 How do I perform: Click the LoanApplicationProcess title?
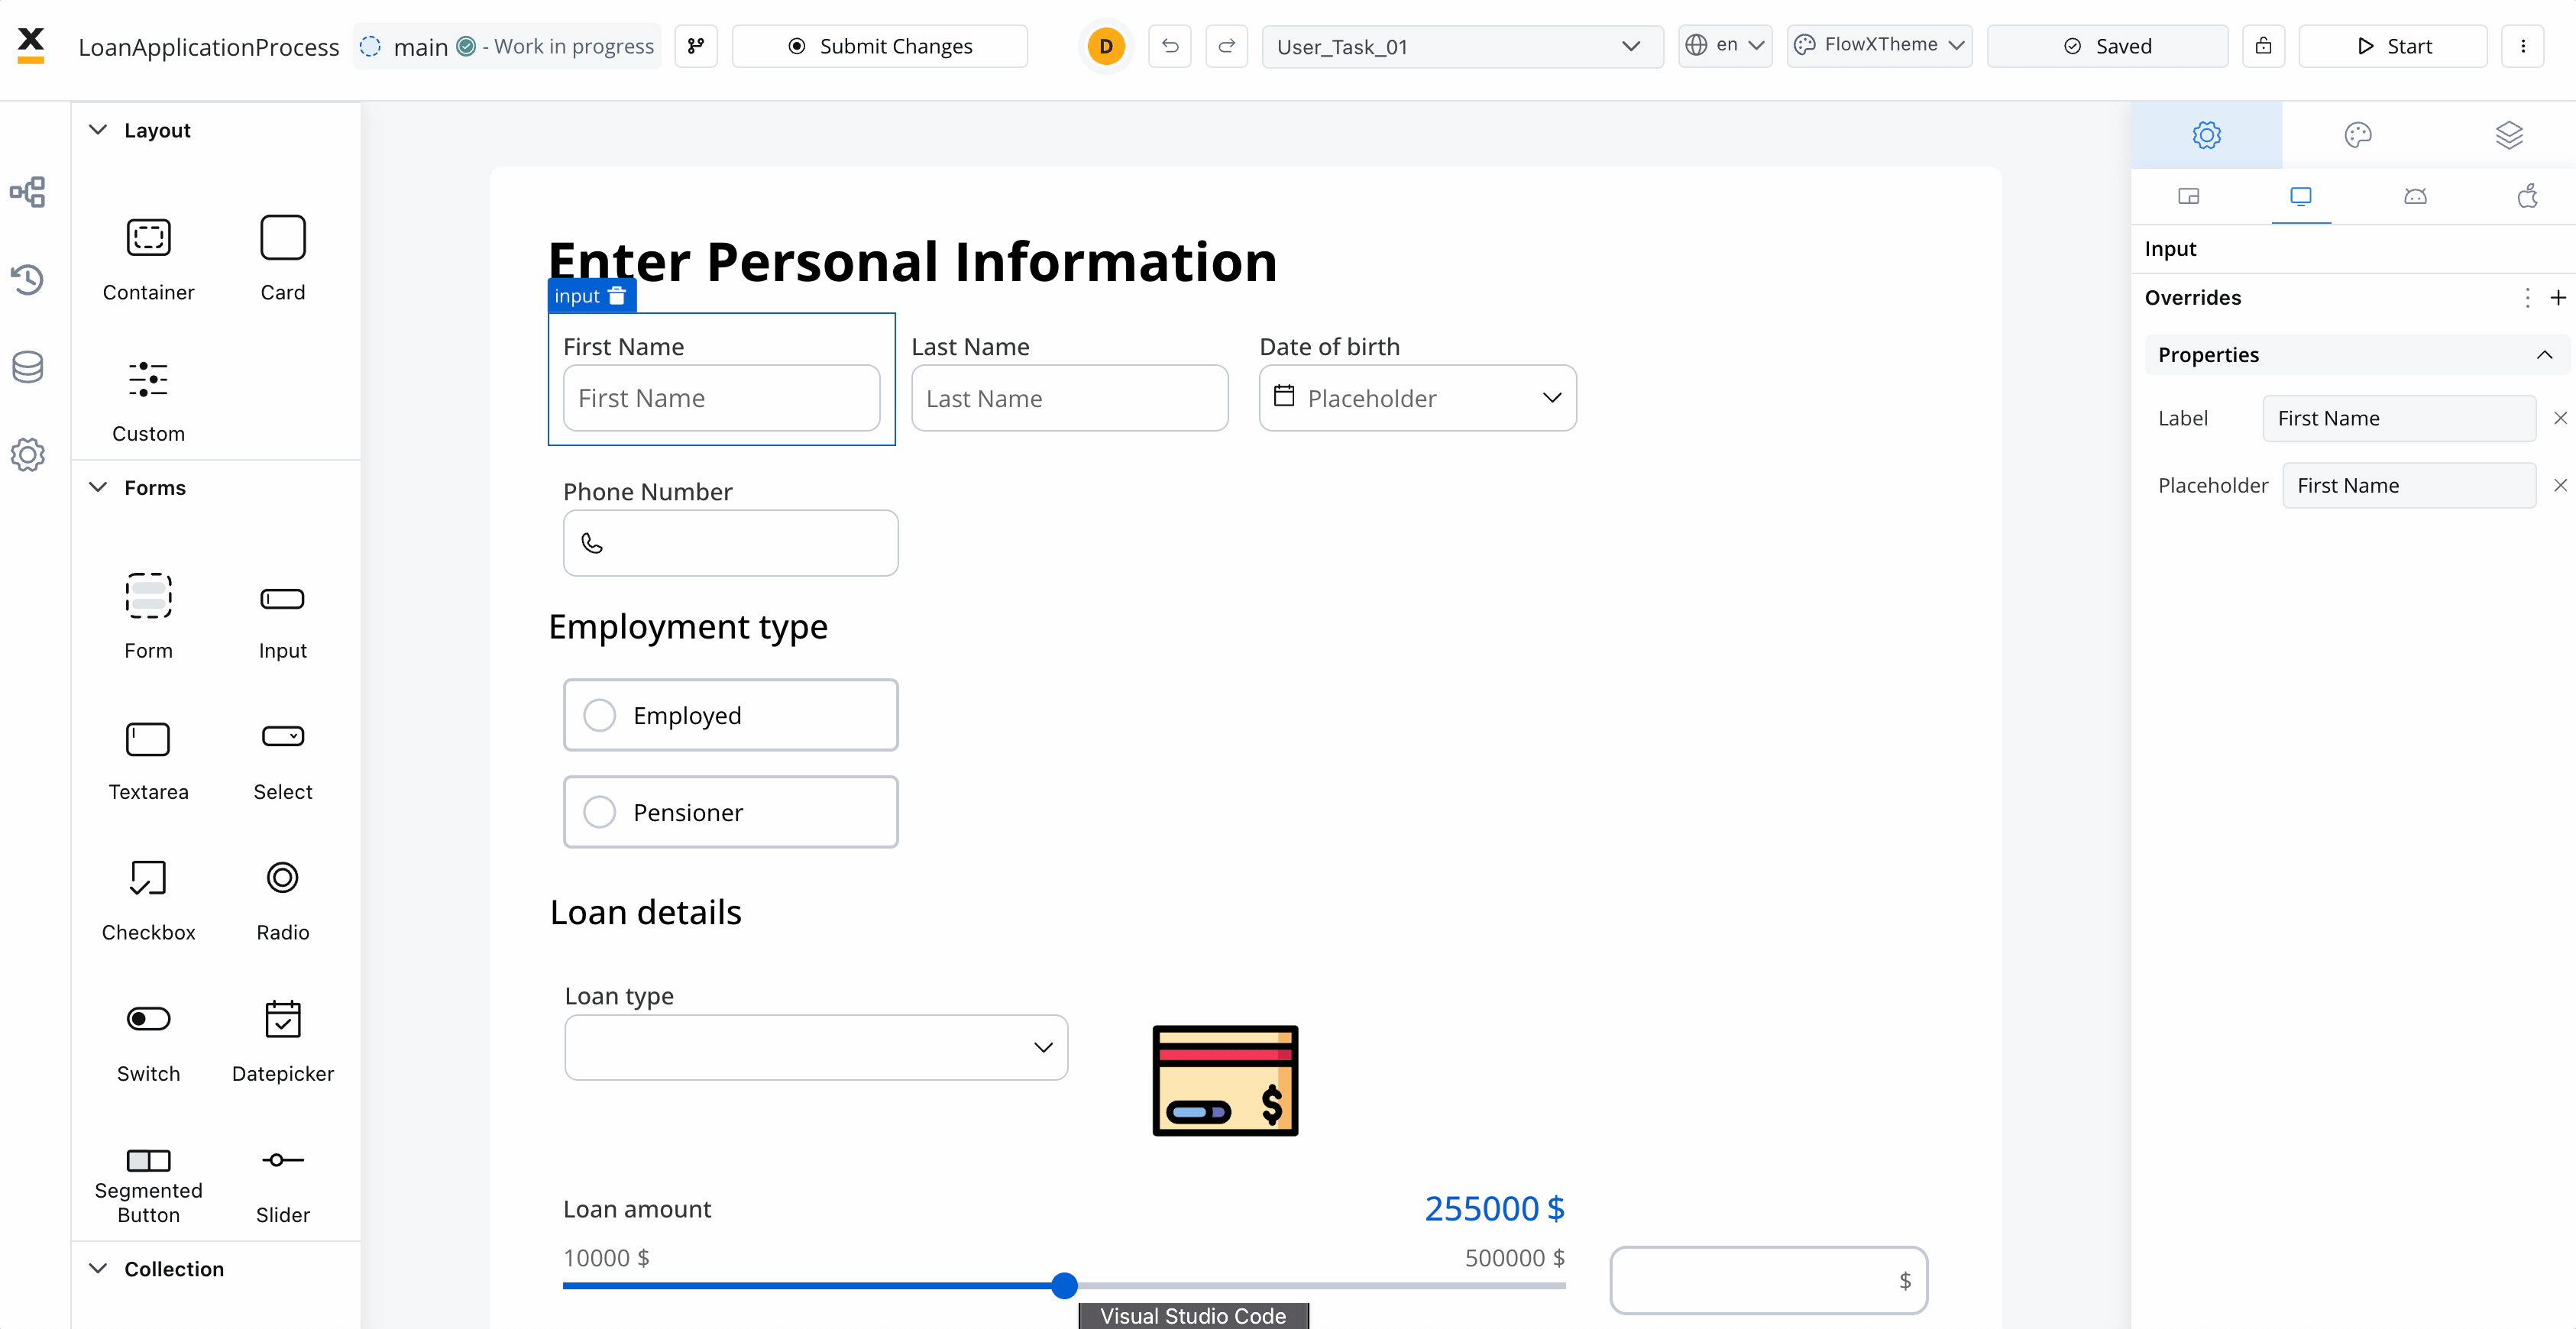(x=209, y=47)
